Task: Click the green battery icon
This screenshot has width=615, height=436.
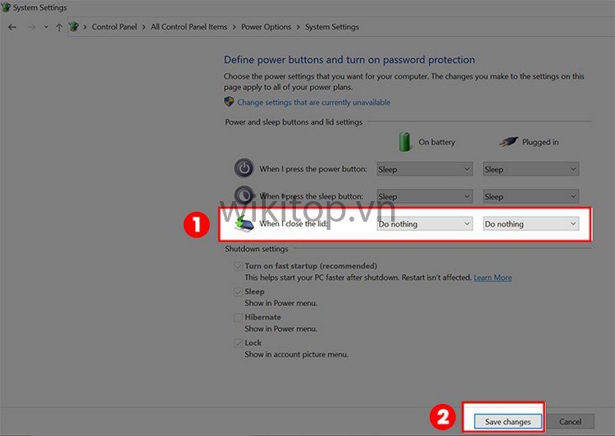Action: (x=404, y=141)
